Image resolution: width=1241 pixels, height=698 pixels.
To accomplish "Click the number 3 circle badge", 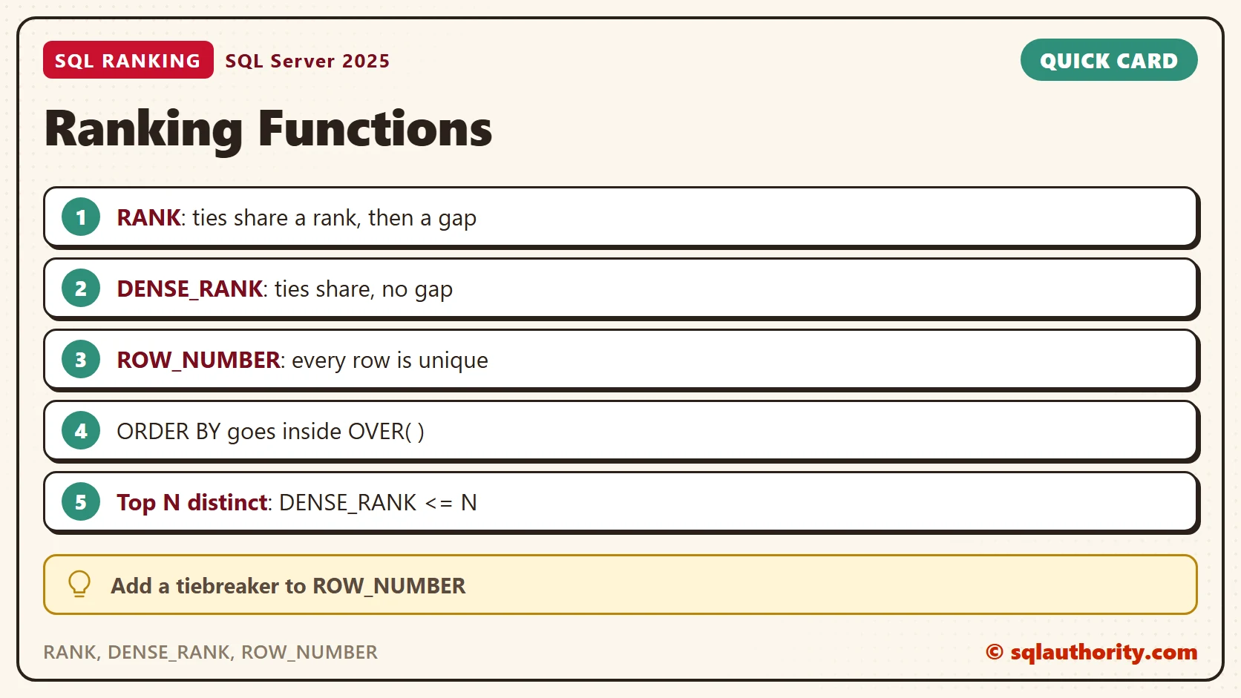I will click(x=81, y=360).
